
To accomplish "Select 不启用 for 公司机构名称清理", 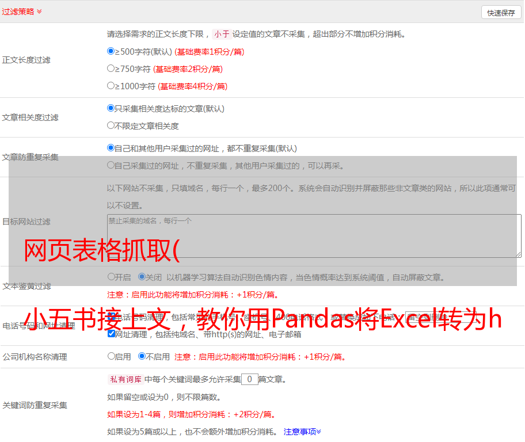I will pos(142,356).
